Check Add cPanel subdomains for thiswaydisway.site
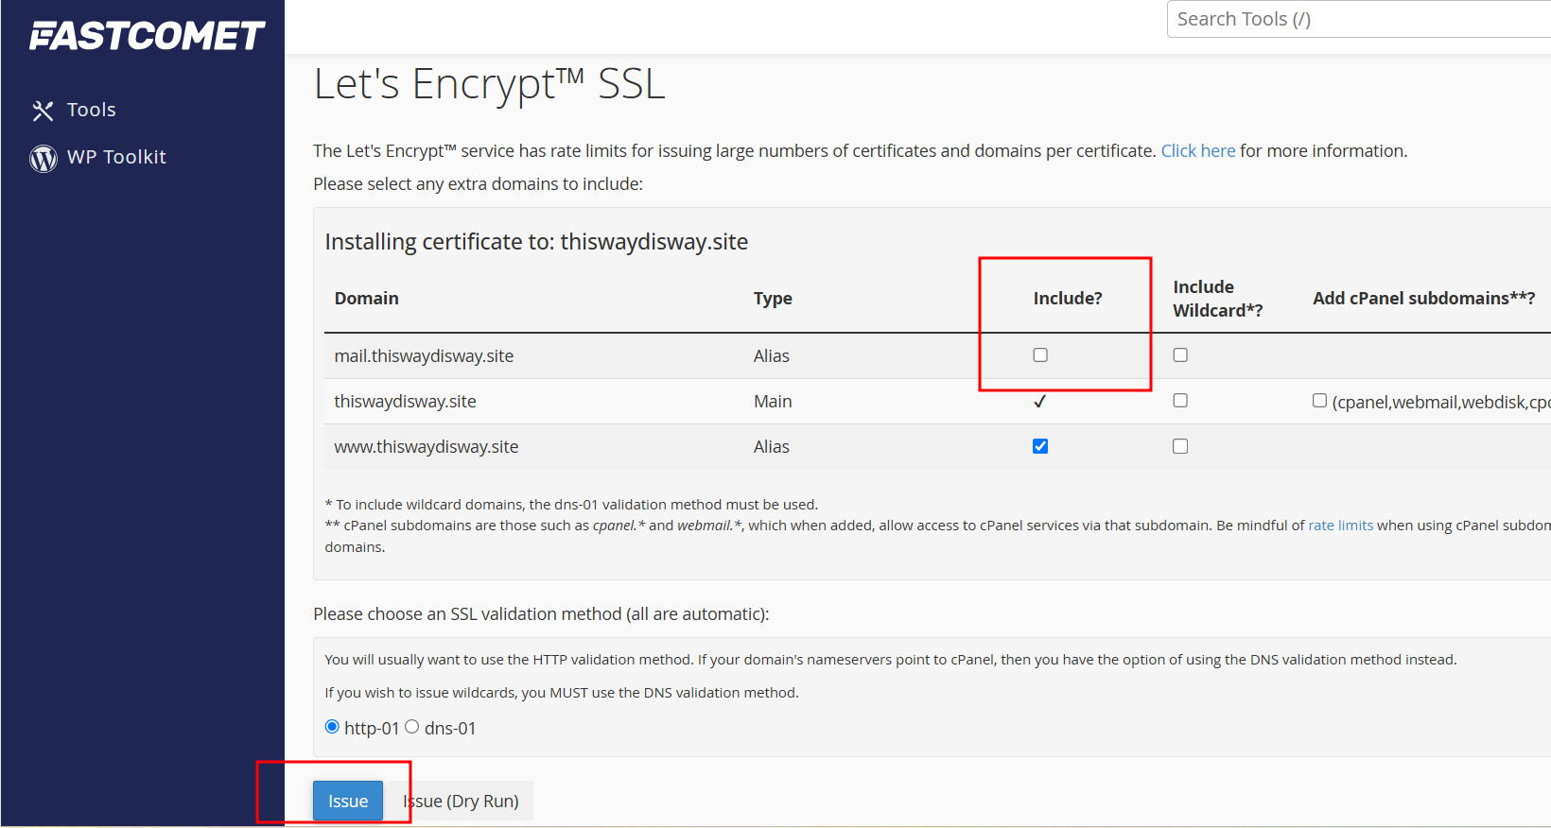This screenshot has height=828, width=1551. click(x=1319, y=401)
